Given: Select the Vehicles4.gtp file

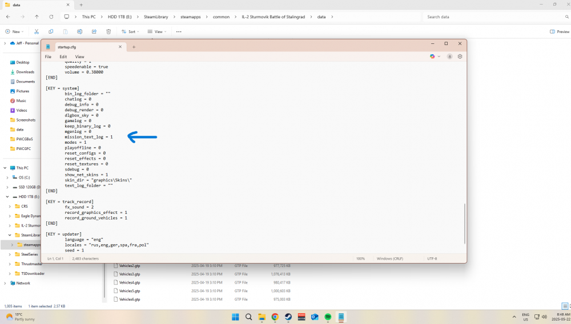Looking at the screenshot, I should [130, 282].
